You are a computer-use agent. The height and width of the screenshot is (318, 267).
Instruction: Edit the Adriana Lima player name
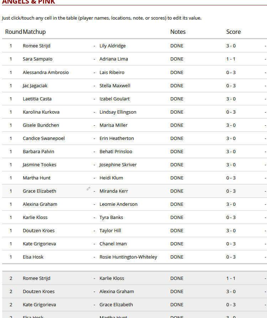click(114, 59)
